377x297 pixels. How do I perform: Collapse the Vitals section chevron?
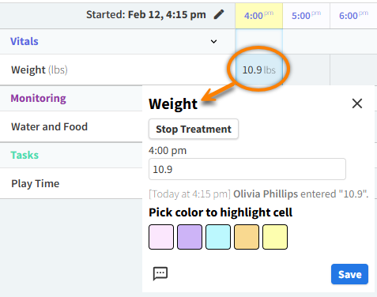click(213, 41)
